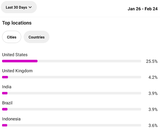Click the Top locations heading
The height and width of the screenshot is (130, 160).
click(17, 23)
